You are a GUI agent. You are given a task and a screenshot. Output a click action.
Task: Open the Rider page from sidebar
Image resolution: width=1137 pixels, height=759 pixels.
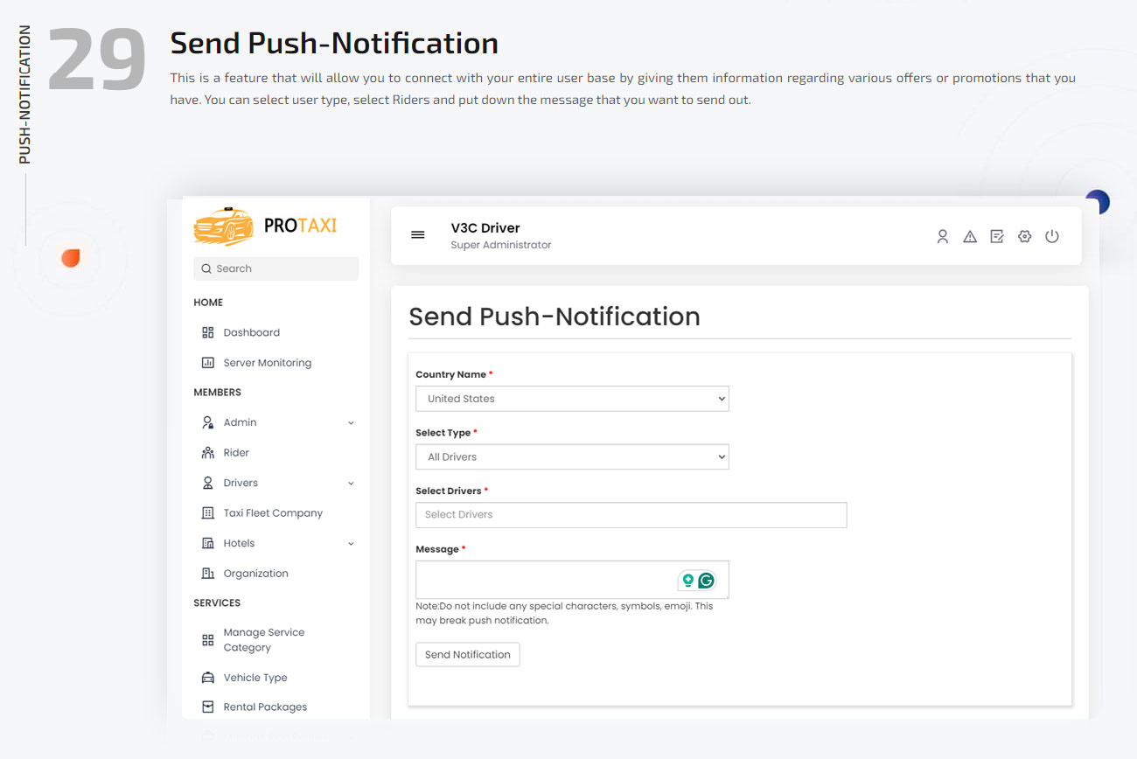coord(238,452)
